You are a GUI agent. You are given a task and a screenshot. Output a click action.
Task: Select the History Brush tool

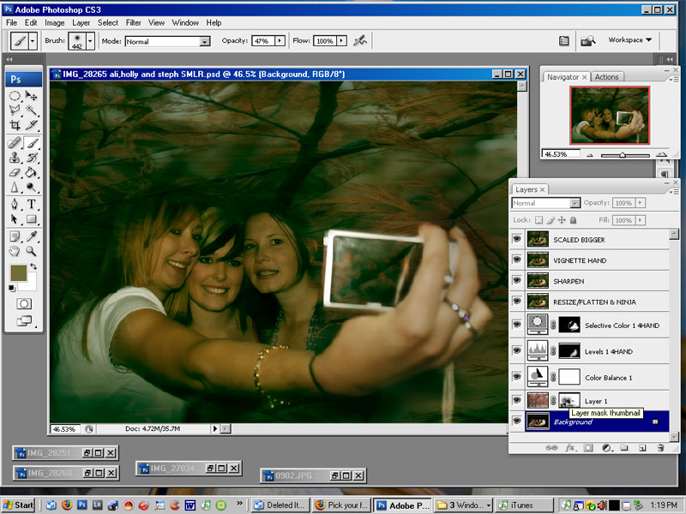(31, 158)
